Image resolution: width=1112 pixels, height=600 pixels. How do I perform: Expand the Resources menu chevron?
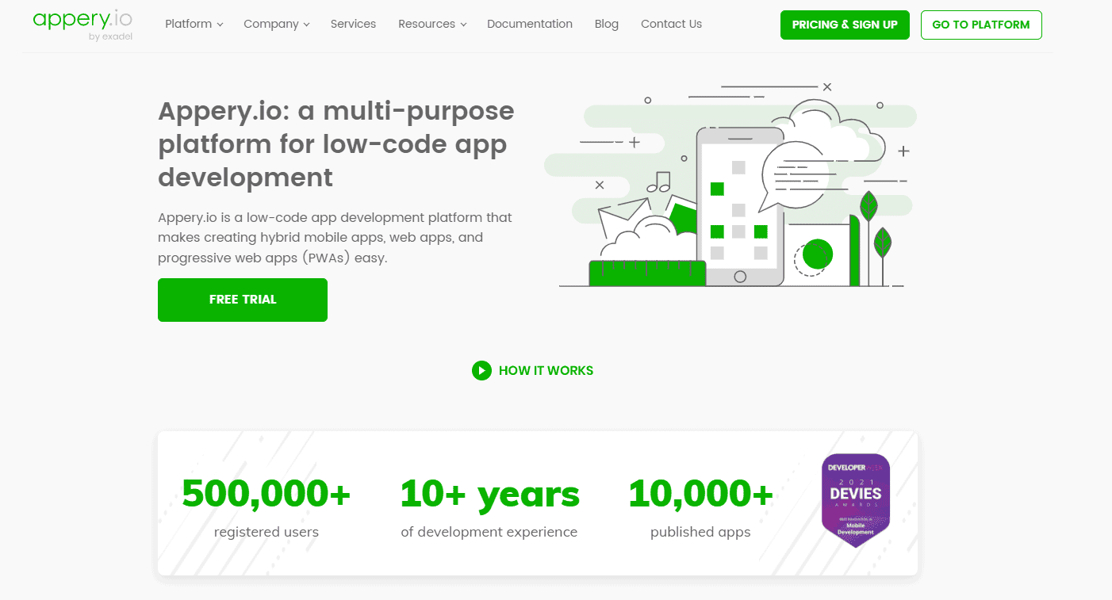[x=463, y=25]
